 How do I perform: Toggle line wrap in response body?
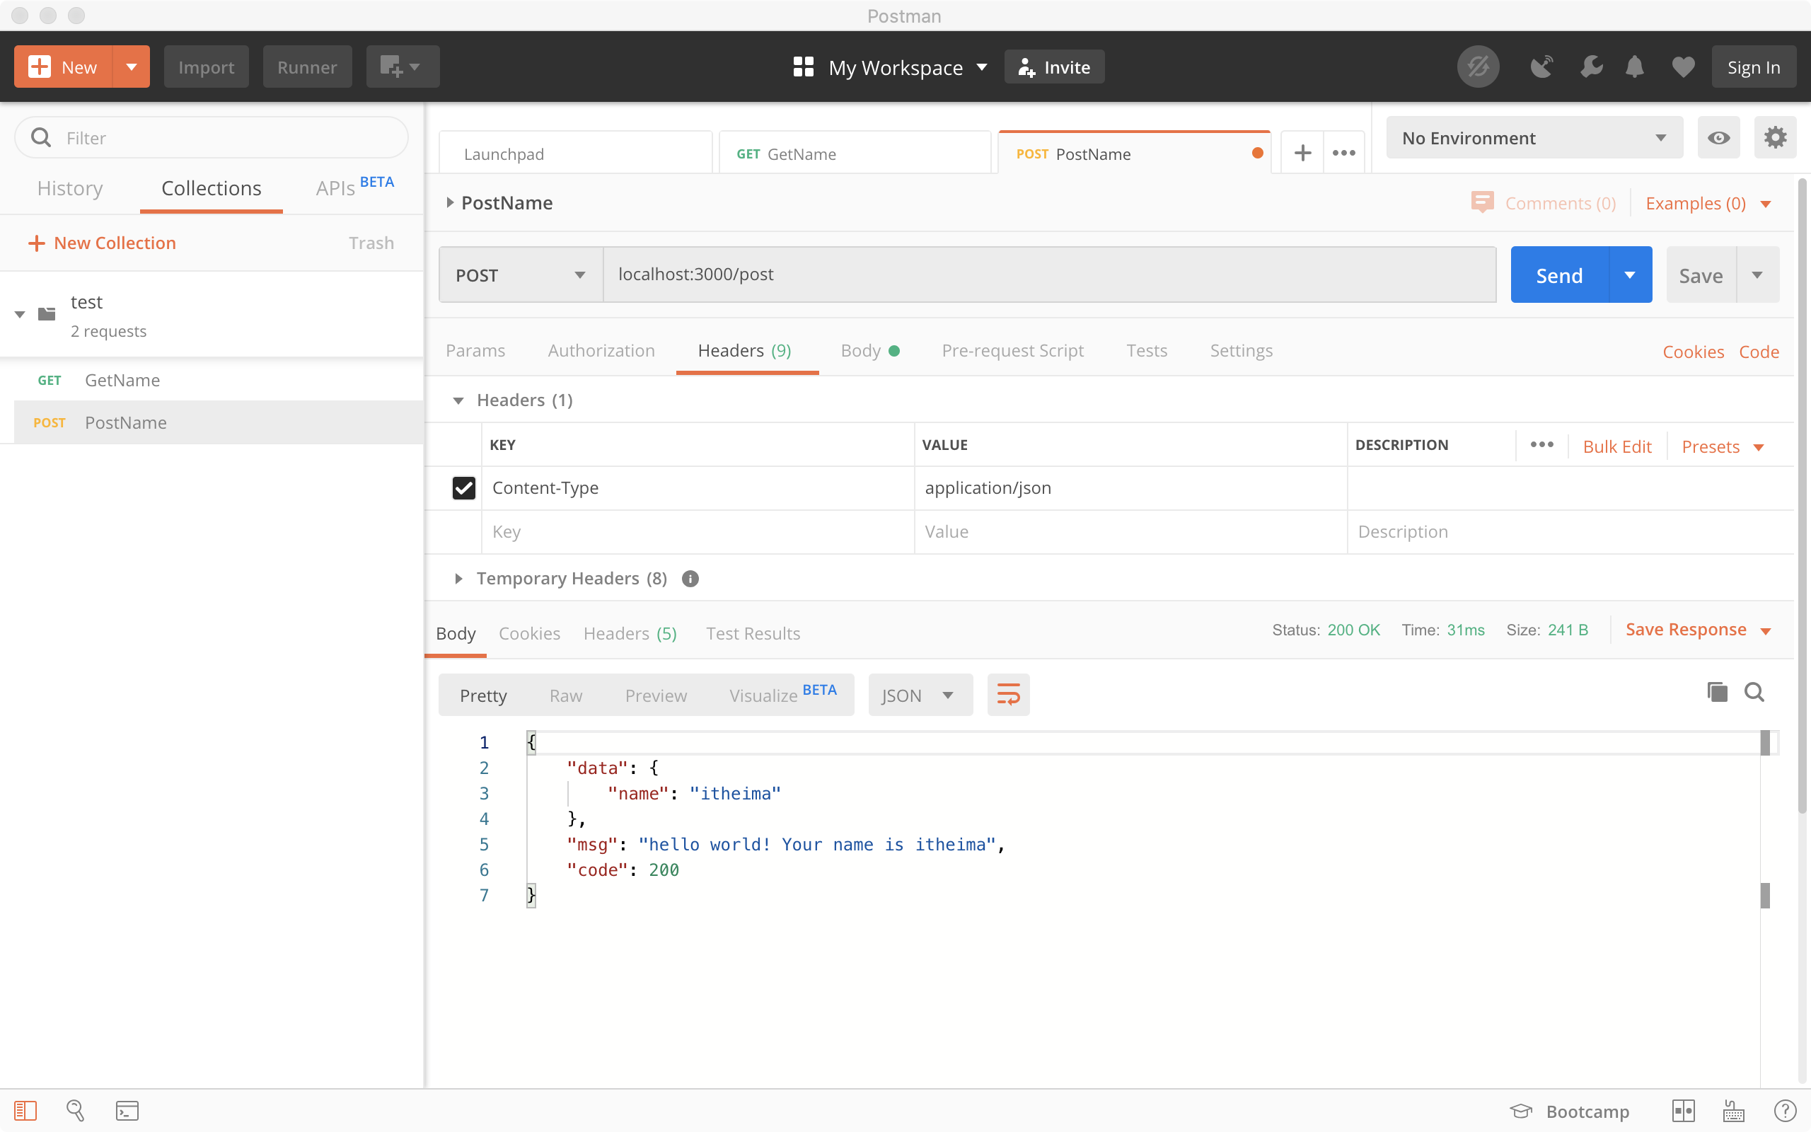[x=1008, y=695]
